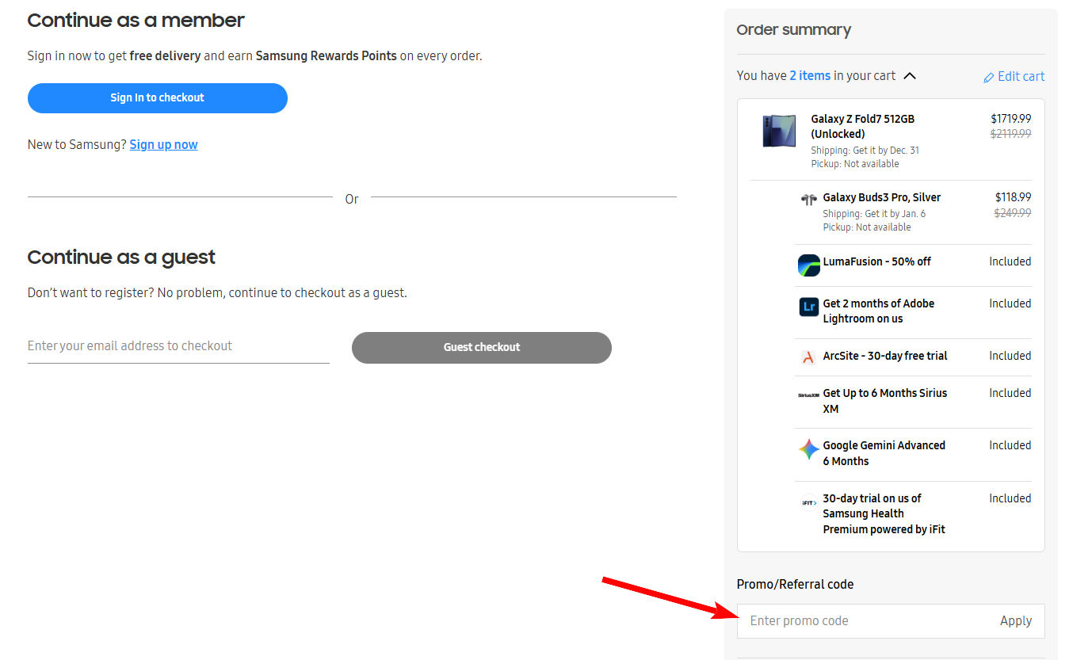This screenshot has height=660, width=1073.
Task: Focus the guest email address field
Action: click(x=178, y=346)
